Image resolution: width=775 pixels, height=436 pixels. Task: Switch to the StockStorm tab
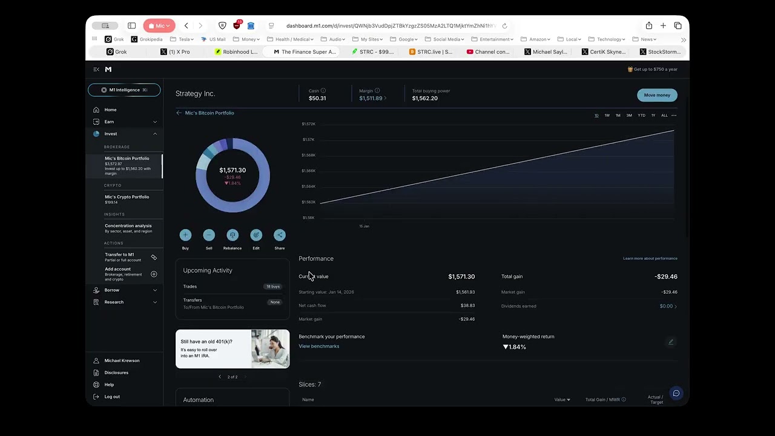(x=660, y=52)
